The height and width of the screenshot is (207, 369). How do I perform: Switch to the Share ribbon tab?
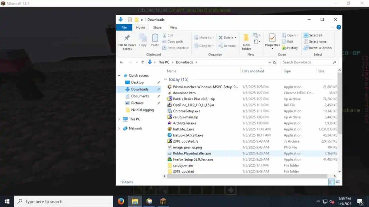pos(157,27)
